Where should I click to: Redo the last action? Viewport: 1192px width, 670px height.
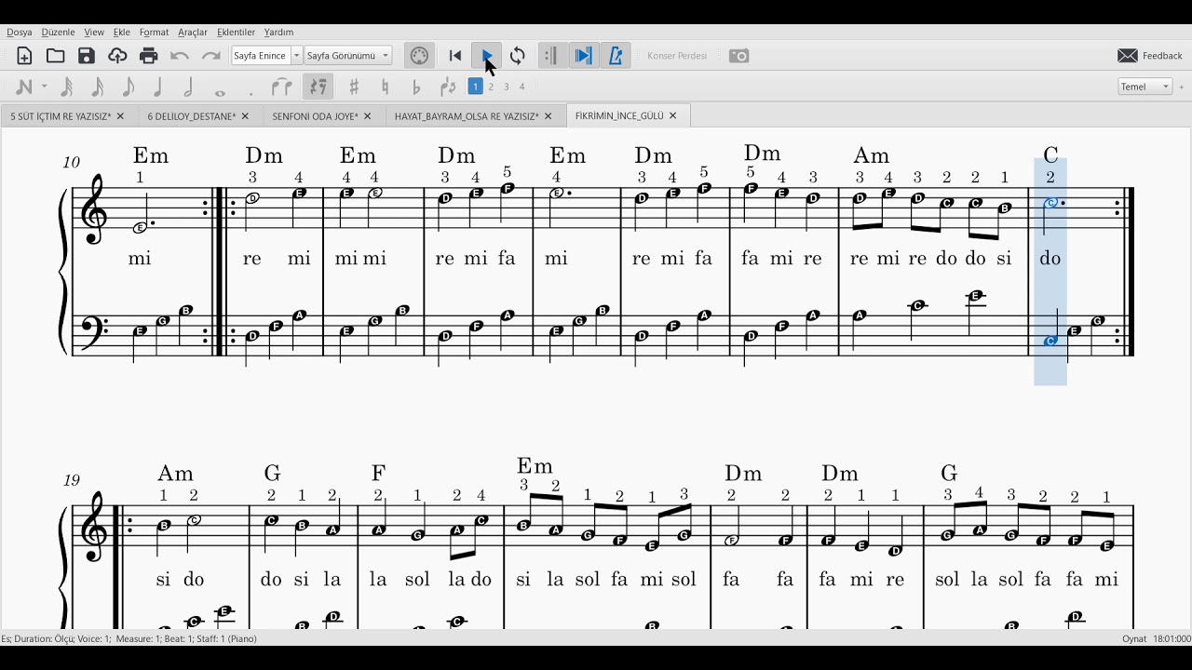coord(211,56)
